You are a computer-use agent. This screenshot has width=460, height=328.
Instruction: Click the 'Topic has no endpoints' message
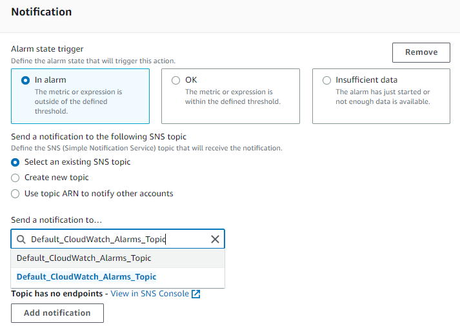(57, 294)
